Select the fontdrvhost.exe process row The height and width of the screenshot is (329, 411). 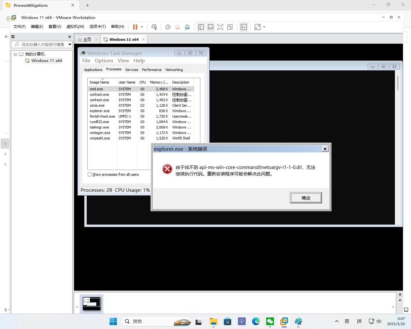tap(141, 116)
